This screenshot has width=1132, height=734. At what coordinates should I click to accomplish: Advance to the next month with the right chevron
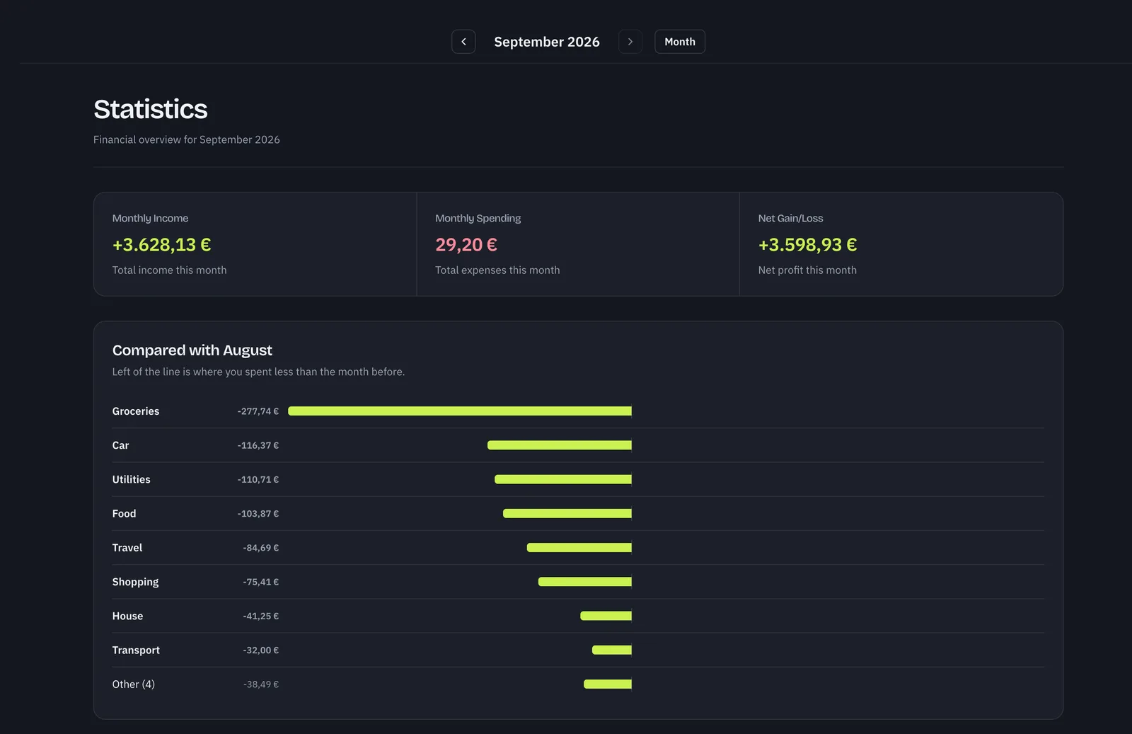[x=630, y=42]
